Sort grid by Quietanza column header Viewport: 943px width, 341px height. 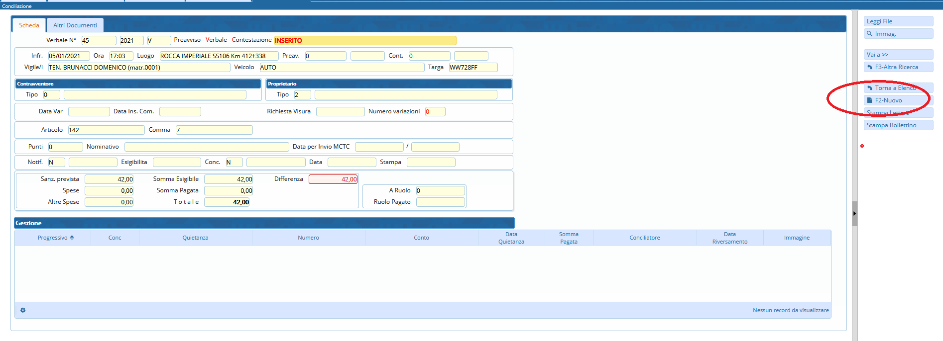point(195,238)
